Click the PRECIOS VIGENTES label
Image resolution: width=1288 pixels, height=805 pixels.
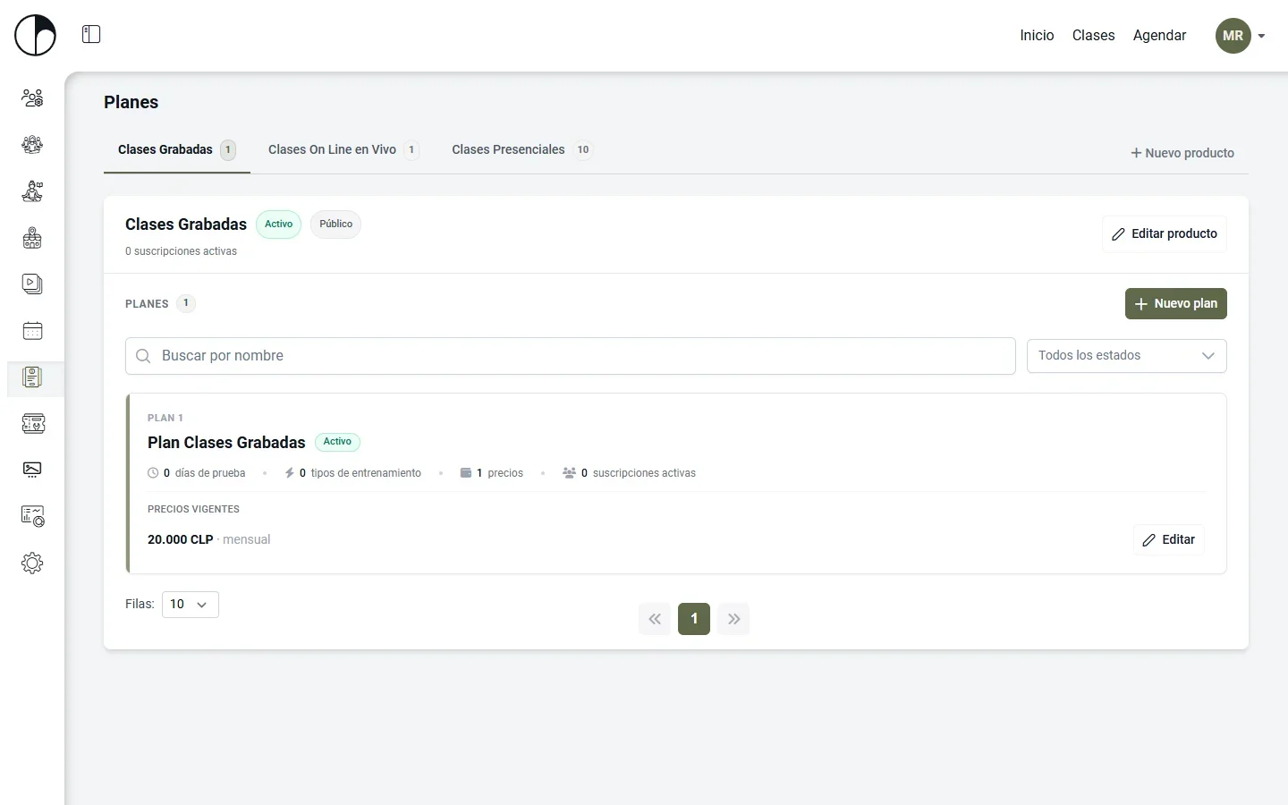click(193, 510)
